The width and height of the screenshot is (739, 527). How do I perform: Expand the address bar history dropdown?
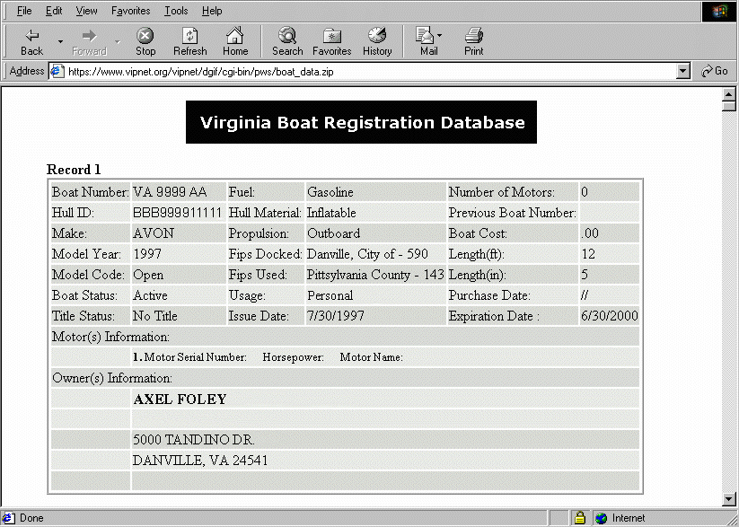coord(684,71)
